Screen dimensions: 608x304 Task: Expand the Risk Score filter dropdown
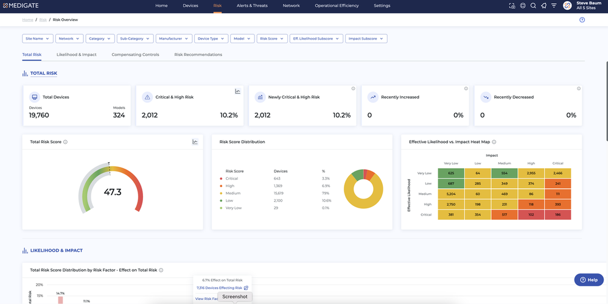click(x=271, y=38)
